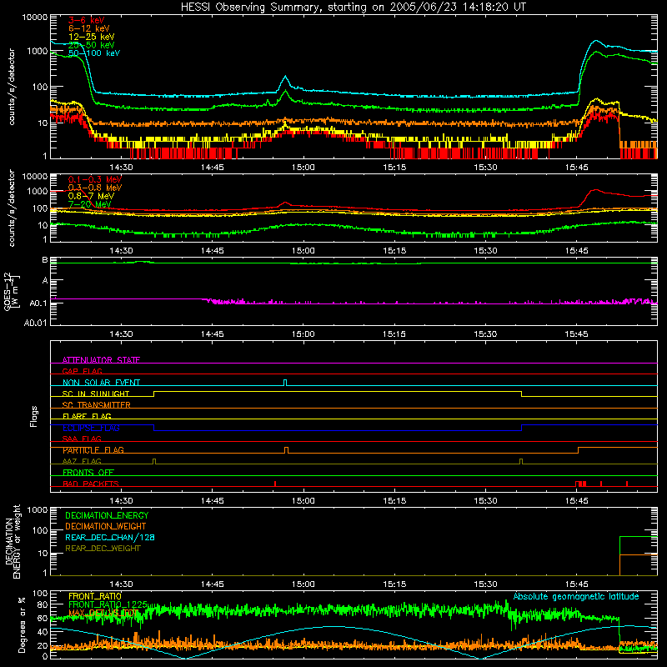
Task: Click the 14:45 time label under GOES panel
Action: coord(213,334)
